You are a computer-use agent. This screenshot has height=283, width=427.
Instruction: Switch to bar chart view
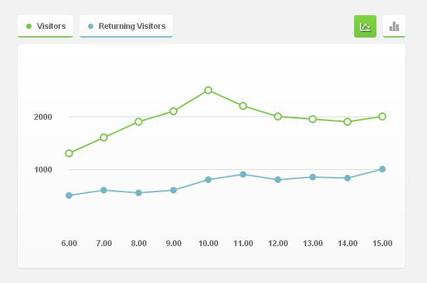pyautogui.click(x=393, y=26)
